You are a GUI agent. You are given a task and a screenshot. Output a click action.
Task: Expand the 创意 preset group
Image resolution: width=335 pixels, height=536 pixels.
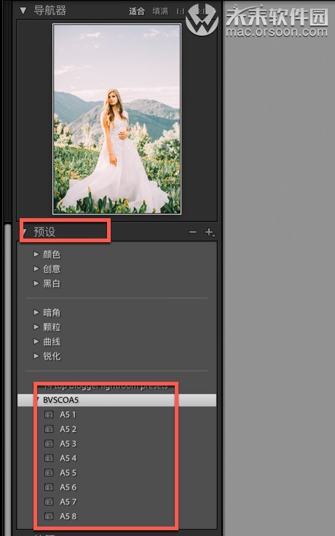pyautogui.click(x=36, y=268)
